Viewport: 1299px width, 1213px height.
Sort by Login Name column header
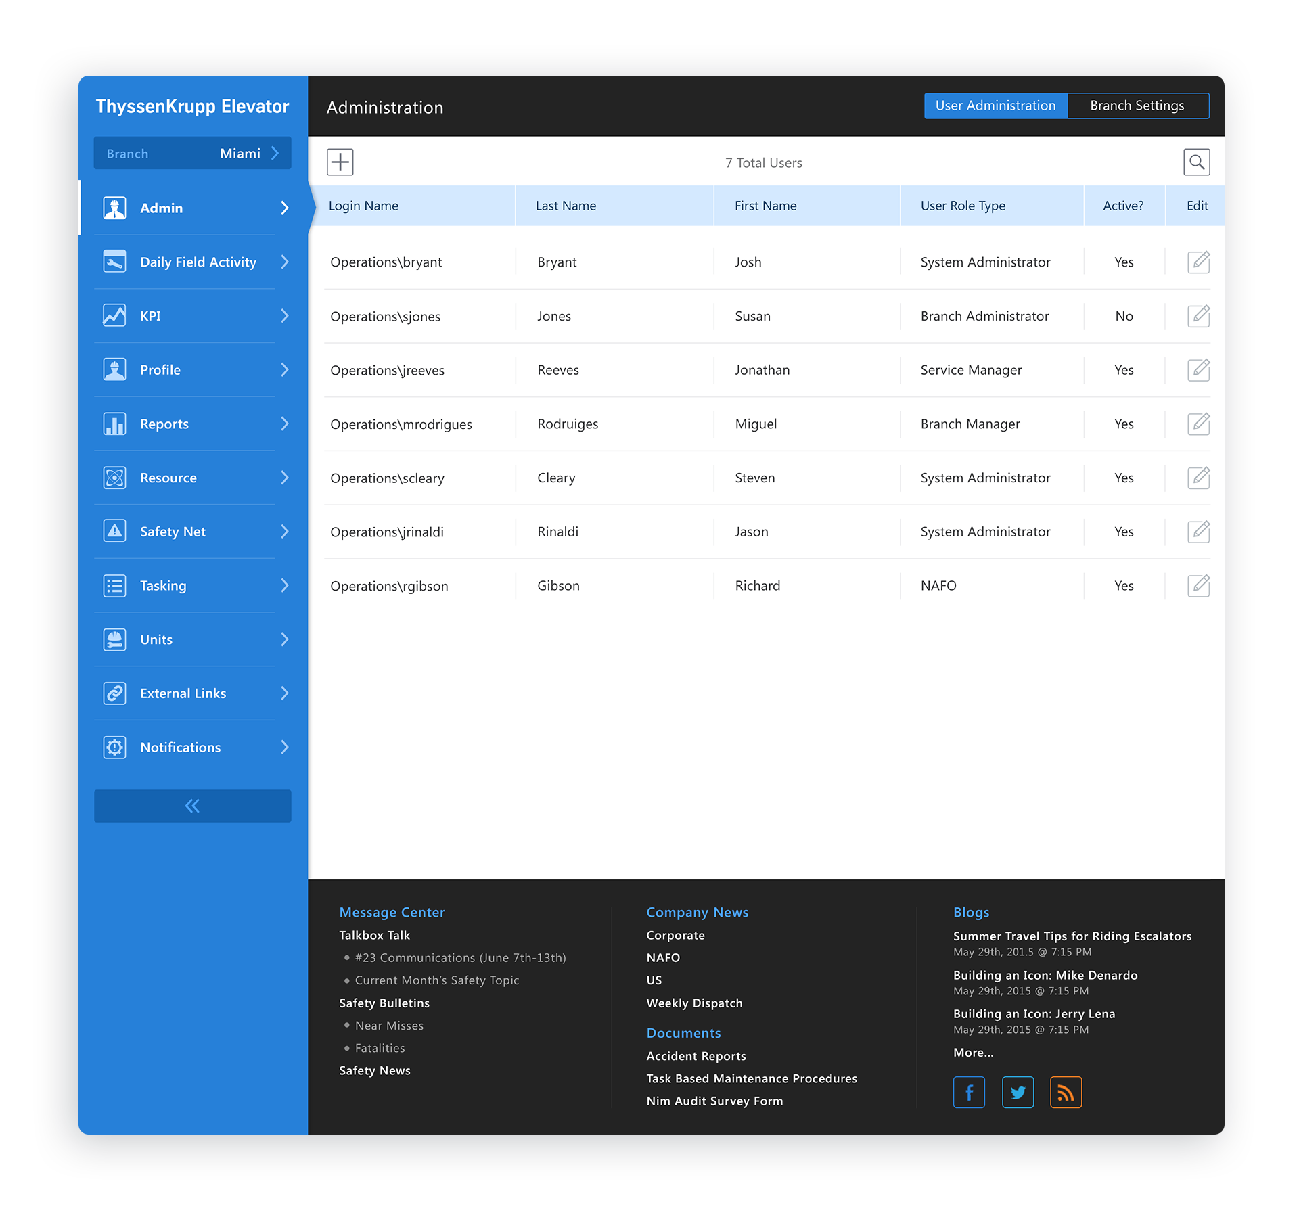point(363,206)
